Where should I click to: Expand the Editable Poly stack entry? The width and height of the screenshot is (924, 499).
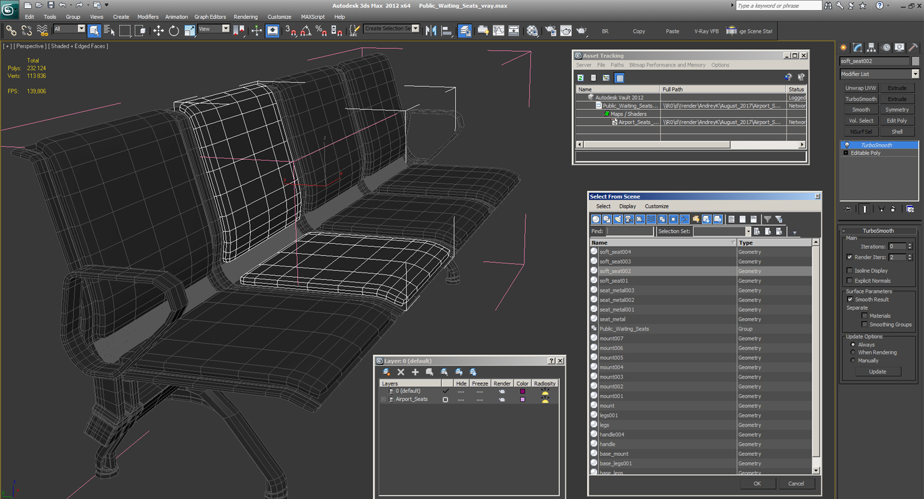point(846,153)
